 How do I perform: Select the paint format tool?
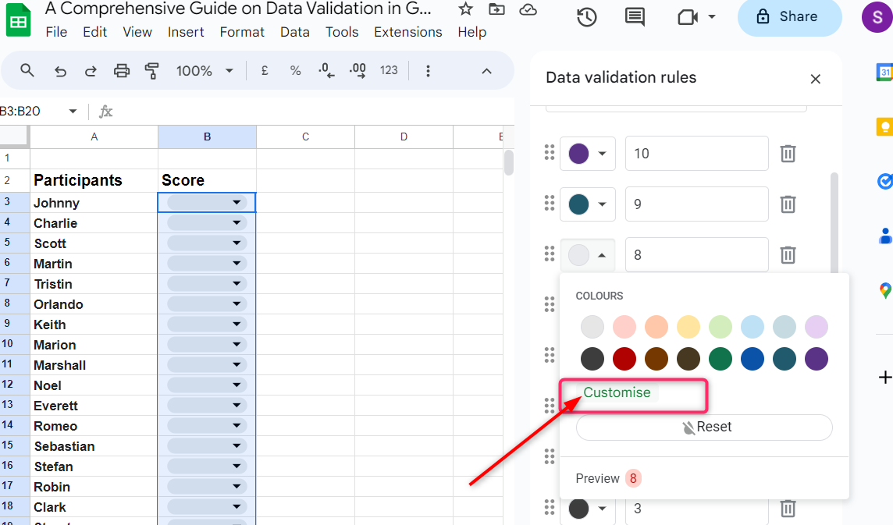[x=152, y=71]
